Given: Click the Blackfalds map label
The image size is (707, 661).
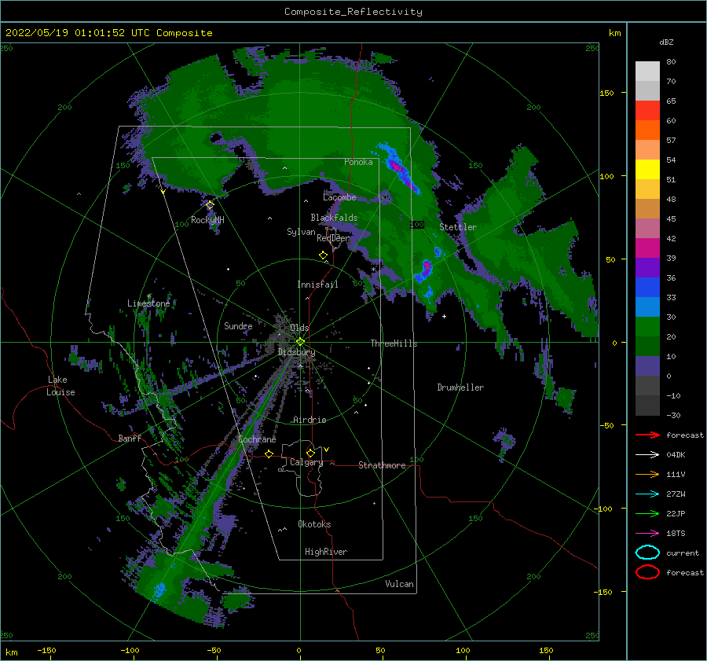Looking at the screenshot, I should point(334,218).
